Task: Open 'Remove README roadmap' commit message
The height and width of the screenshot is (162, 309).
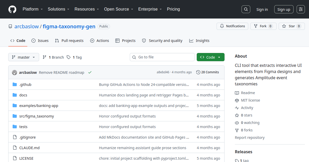Action: coord(62,73)
